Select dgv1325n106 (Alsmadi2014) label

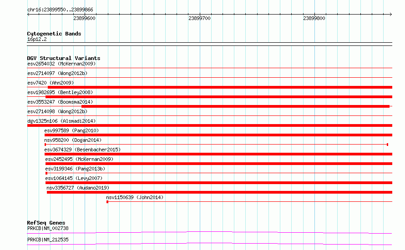(61, 121)
